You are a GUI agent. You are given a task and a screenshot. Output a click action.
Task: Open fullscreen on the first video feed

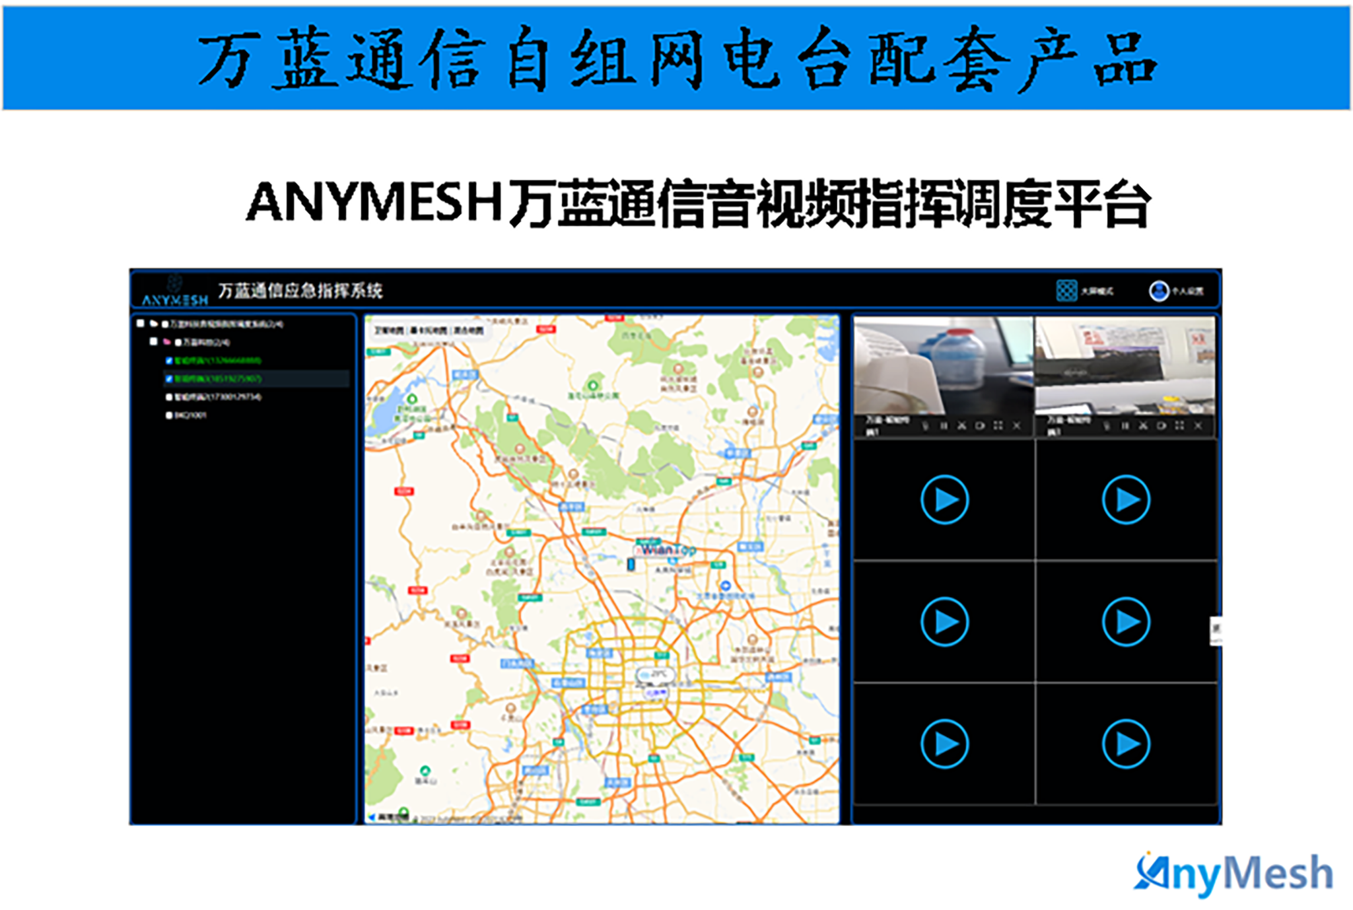pyautogui.click(x=998, y=426)
